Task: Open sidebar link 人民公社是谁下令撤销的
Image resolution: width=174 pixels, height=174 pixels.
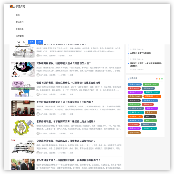Action: (x=140, y=53)
